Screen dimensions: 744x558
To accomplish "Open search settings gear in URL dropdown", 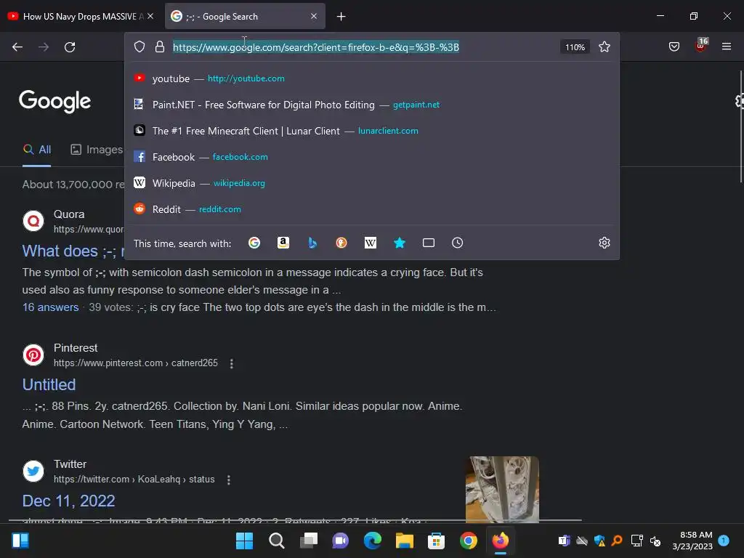I will pyautogui.click(x=604, y=243).
